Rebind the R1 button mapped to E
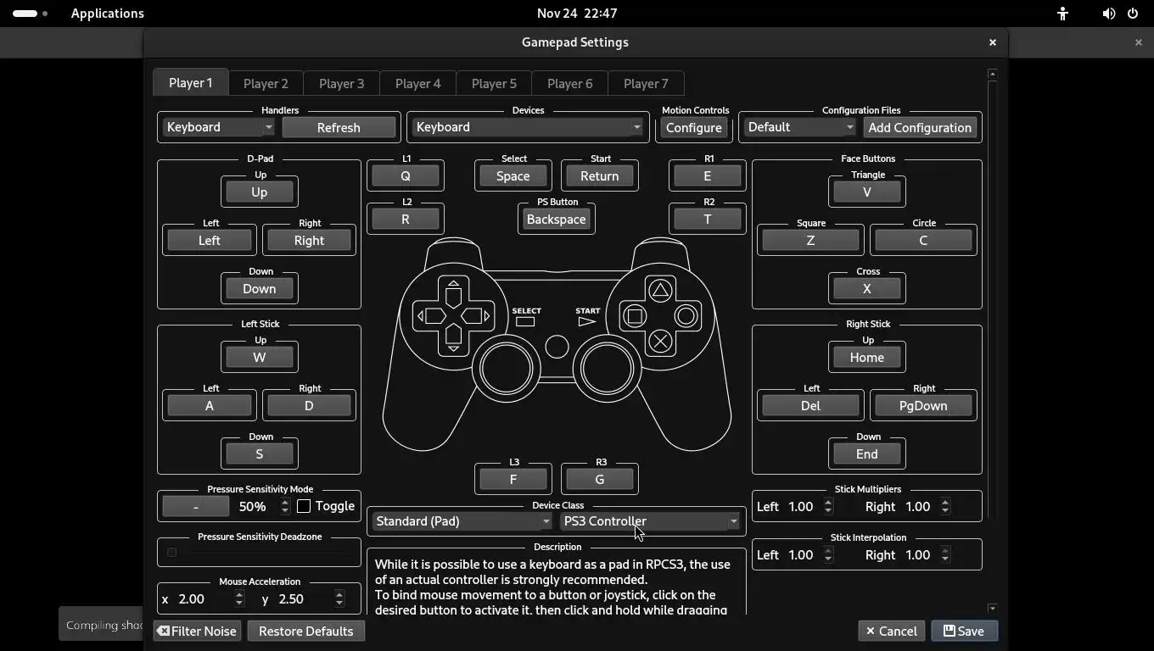 707,176
